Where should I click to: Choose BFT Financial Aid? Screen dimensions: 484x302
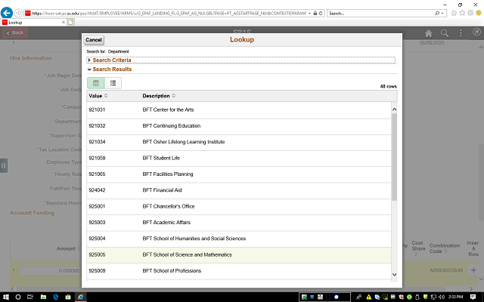(x=162, y=190)
